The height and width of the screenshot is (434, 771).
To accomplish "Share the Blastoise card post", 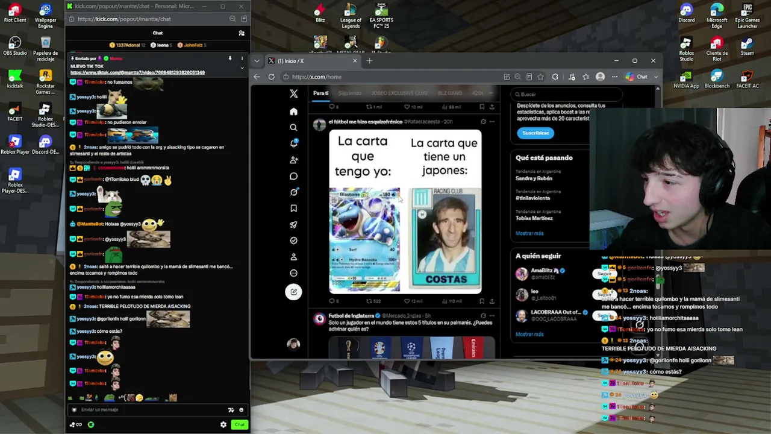I will 492,301.
